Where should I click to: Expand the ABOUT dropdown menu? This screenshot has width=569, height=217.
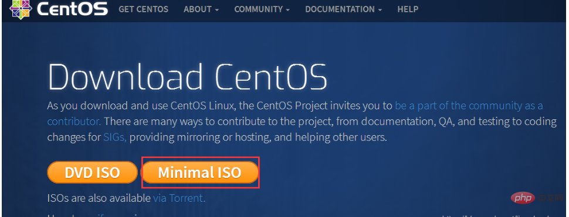pyautogui.click(x=201, y=9)
